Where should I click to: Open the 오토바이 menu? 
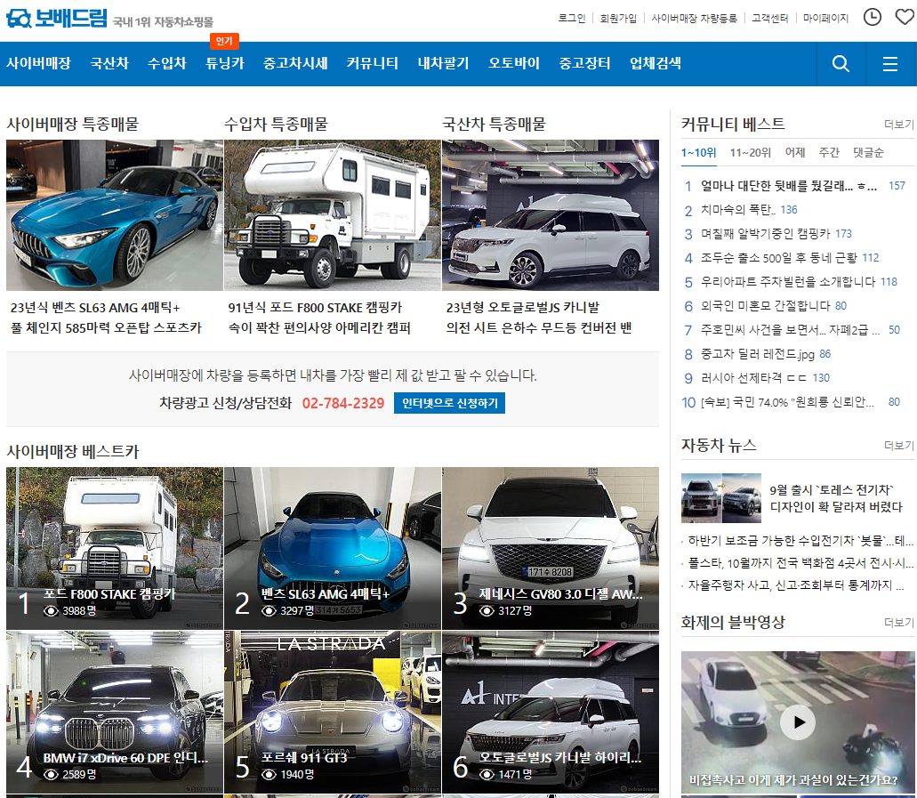(513, 63)
